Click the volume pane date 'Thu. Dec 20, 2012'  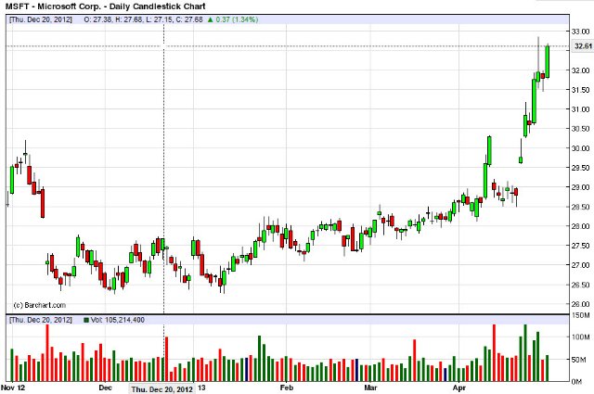click(41, 320)
